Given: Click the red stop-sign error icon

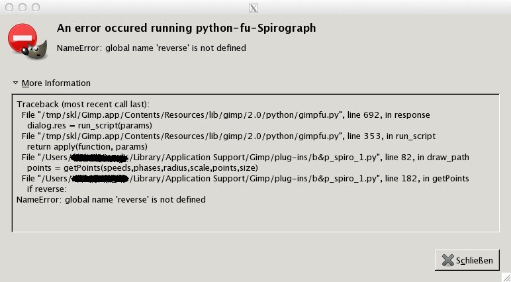Looking at the screenshot, I should (21, 39).
